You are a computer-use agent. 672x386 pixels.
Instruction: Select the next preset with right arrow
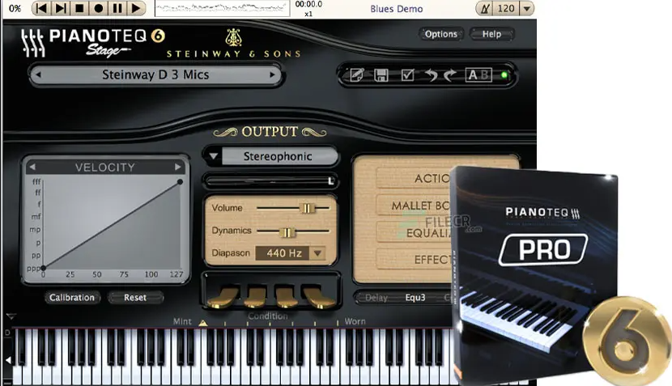(x=272, y=75)
